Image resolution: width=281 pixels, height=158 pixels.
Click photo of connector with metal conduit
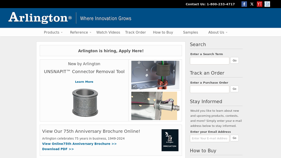[155, 106]
